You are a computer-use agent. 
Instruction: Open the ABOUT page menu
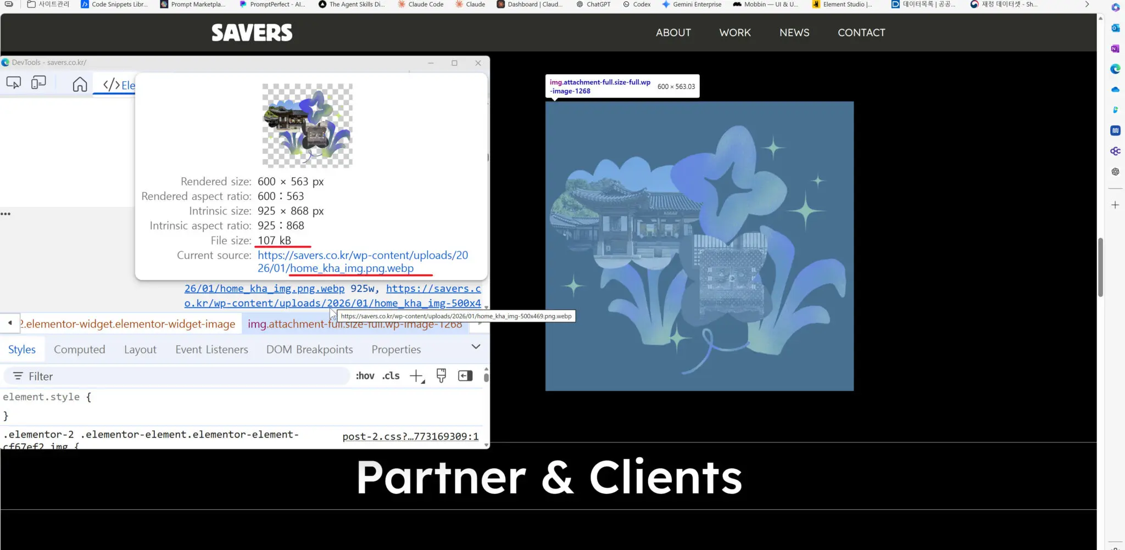(673, 33)
